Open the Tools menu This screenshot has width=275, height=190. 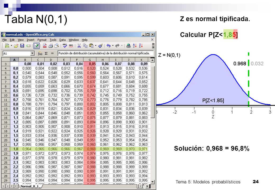[x=53, y=40]
